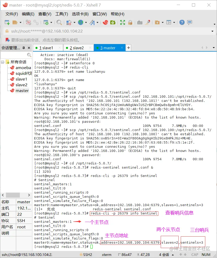The image size is (217, 258).
Task: Click the highlight marker pen icon
Action: [148, 22]
